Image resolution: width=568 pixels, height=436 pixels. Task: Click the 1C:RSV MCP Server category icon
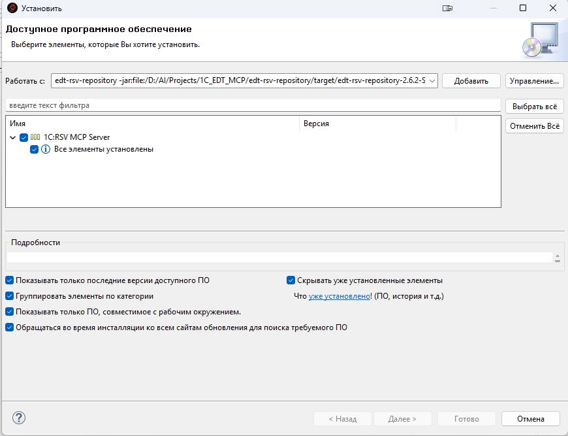point(35,137)
